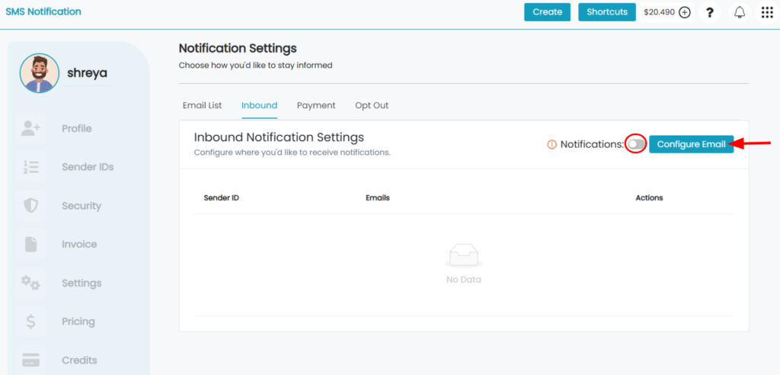The height and width of the screenshot is (375, 780).
Task: Click the Settings gears icon
Action: 30,283
